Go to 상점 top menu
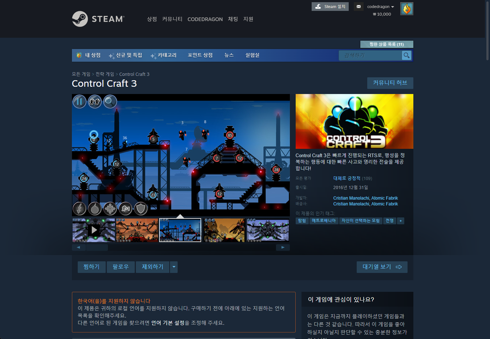The width and height of the screenshot is (490, 339). point(152,19)
